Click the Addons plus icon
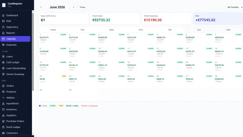 point(3,98)
